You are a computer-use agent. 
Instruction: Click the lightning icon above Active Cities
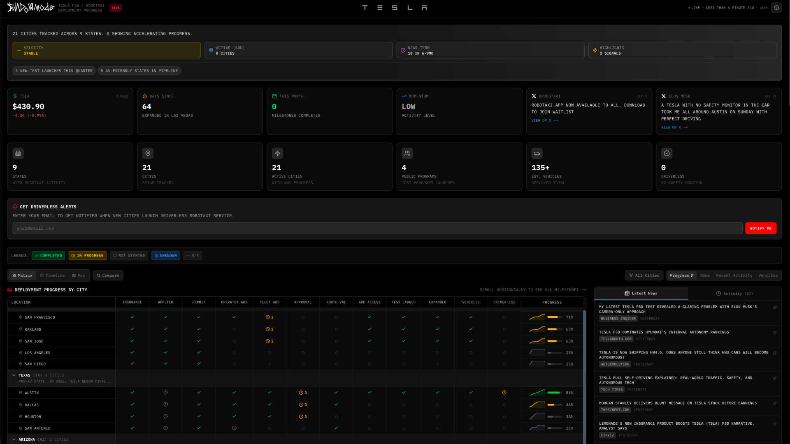click(x=278, y=153)
